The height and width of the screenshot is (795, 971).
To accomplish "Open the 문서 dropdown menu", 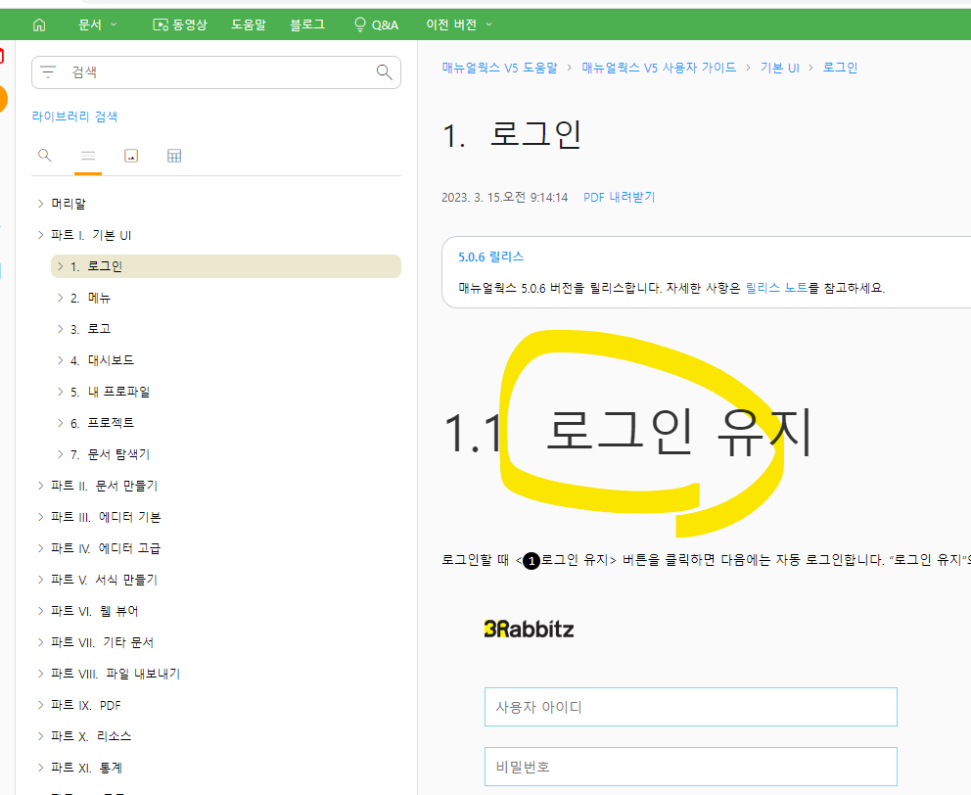I will pos(97,24).
